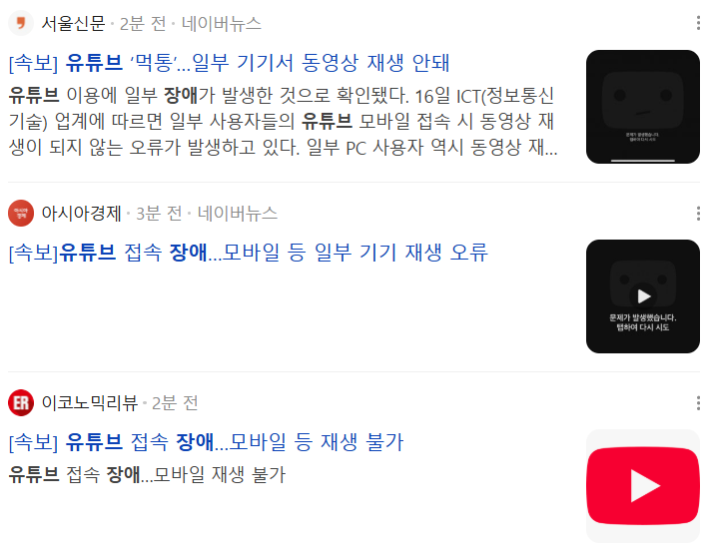Open headline '유튜브 접속 장애…모바일 등 일부 기기 재생 오류'

click(x=249, y=253)
